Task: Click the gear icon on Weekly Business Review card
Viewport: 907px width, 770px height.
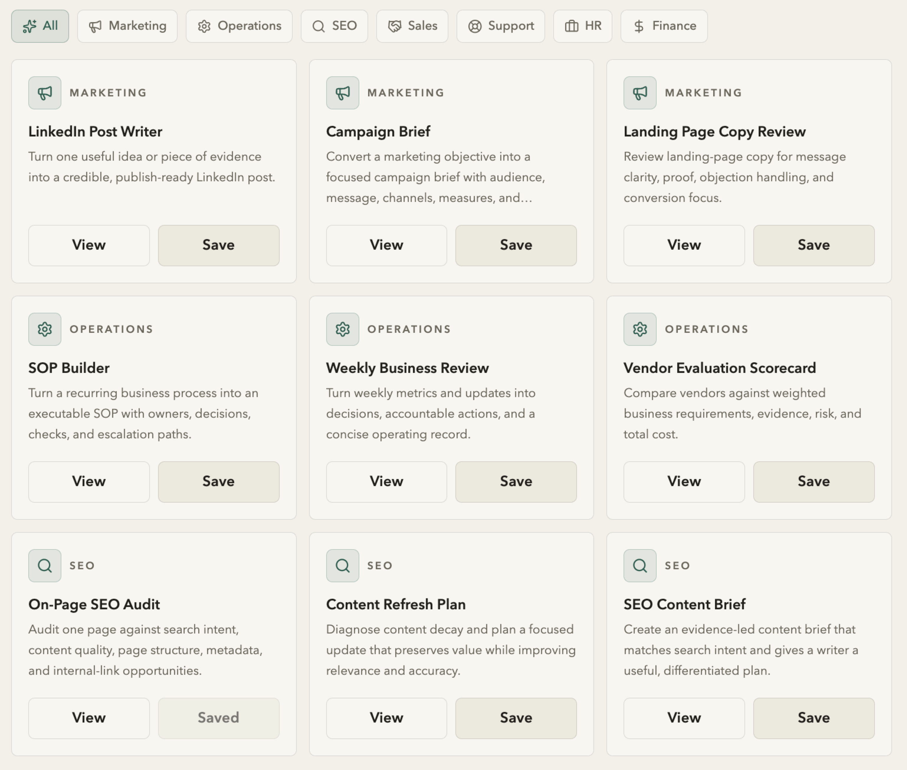Action: click(342, 329)
